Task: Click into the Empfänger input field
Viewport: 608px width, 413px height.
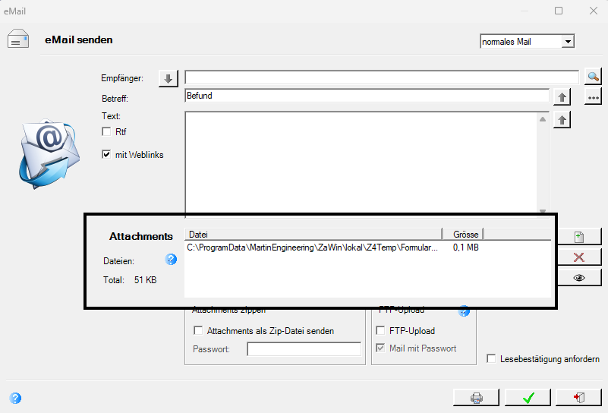Action: [382, 77]
